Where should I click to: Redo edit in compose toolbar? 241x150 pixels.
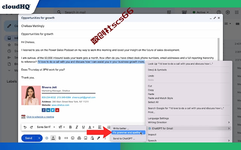coord(31,127)
